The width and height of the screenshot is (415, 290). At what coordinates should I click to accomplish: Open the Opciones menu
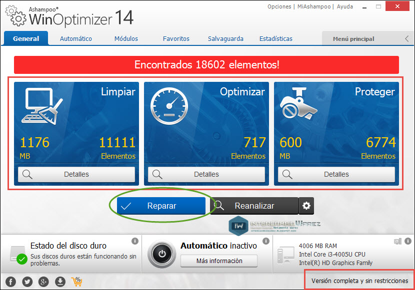coord(279,6)
